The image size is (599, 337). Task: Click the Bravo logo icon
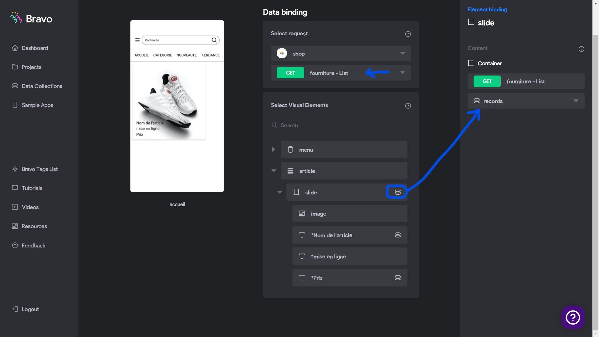tap(16, 18)
